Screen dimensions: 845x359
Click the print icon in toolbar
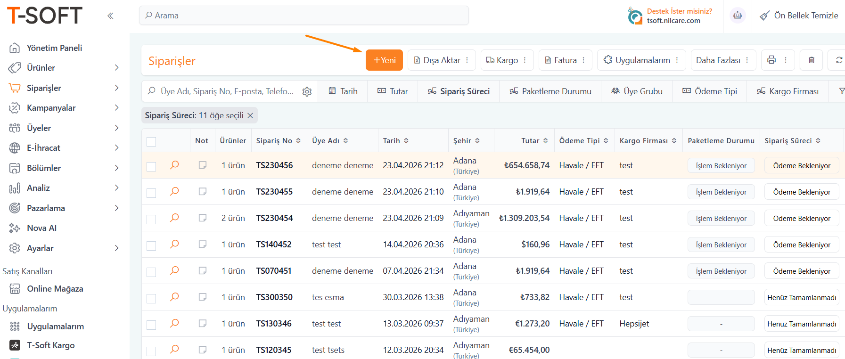click(x=771, y=60)
